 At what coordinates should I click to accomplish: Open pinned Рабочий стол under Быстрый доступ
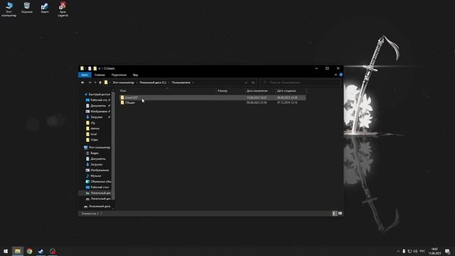98,100
